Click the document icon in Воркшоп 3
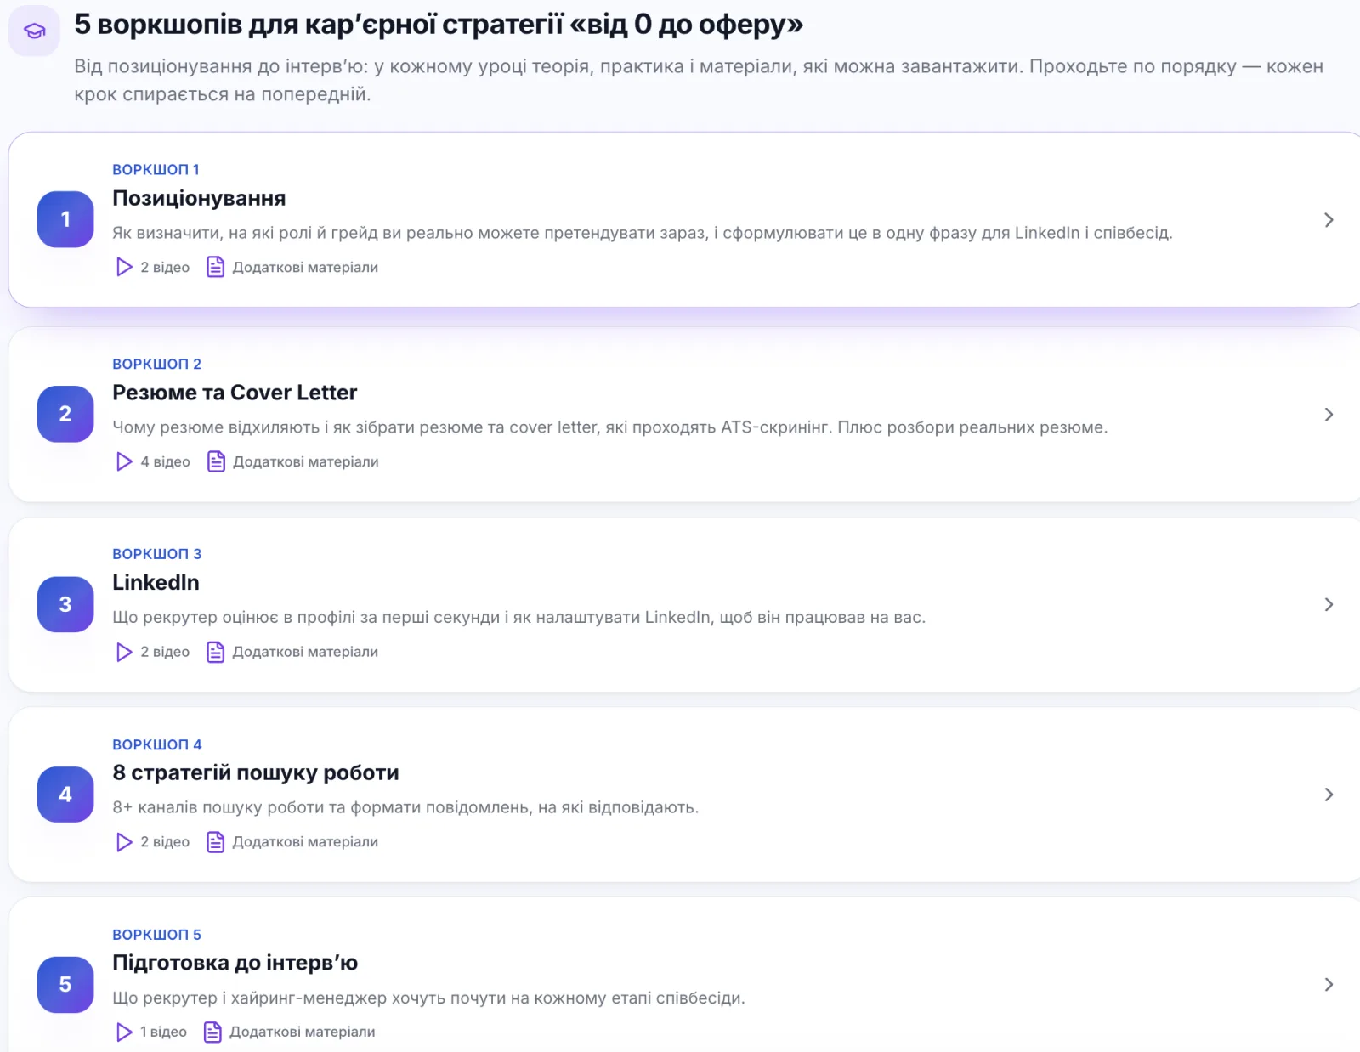This screenshot has height=1052, width=1360. coord(216,652)
